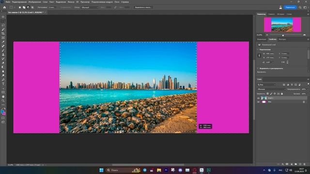Select the Blur tool
Image resolution: width=310 pixels, height=174 pixels.
coord(3,71)
